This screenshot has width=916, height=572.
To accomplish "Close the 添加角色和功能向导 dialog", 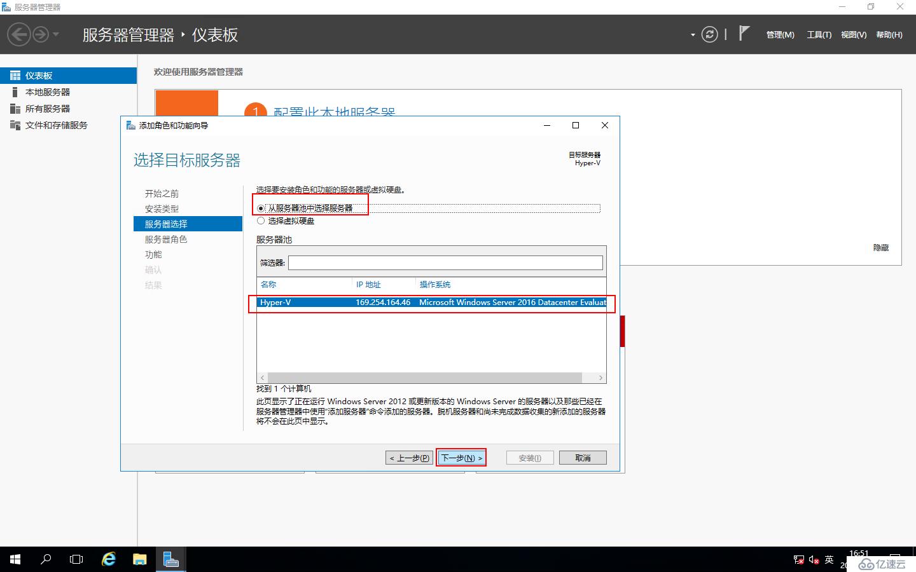I will click(x=605, y=125).
